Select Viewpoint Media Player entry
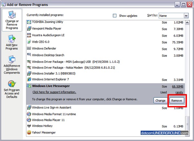Screen dimensions: 194x141 [x=105, y=29]
